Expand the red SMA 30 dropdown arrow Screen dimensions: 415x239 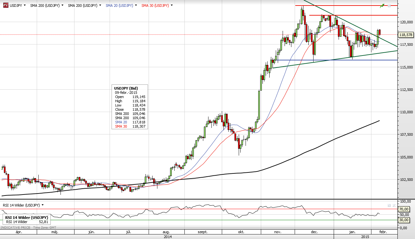click(172, 6)
